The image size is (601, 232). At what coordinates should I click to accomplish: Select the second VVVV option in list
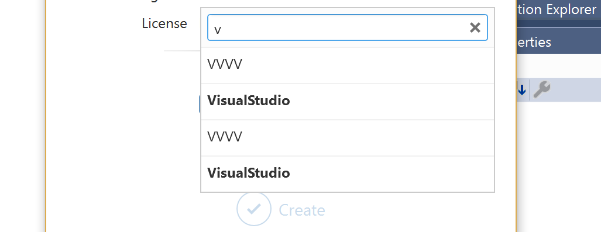[348, 137]
